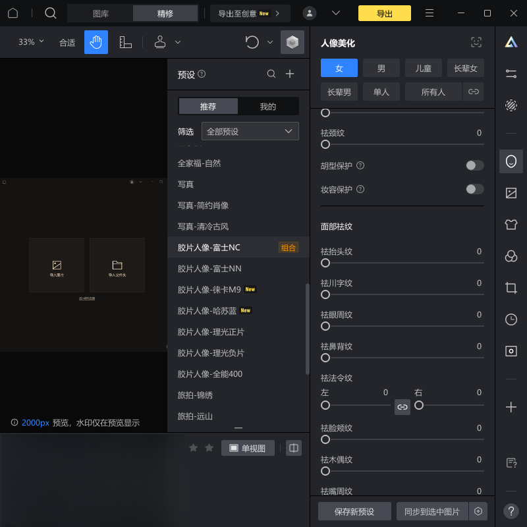This screenshot has width=527, height=527.
Task: Click the AI logo at sidebar top
Action: point(511,42)
